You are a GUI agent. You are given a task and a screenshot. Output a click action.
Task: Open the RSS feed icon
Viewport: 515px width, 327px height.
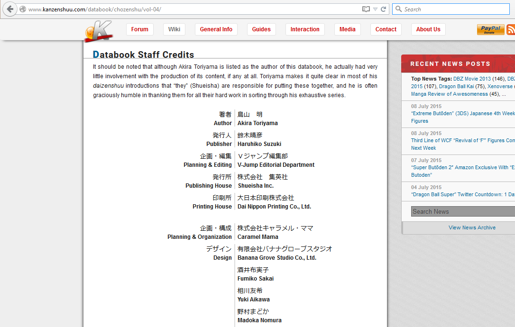(x=511, y=29)
